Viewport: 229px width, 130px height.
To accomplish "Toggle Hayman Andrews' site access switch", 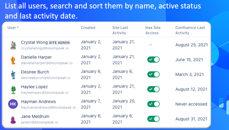I will pos(153,104).
